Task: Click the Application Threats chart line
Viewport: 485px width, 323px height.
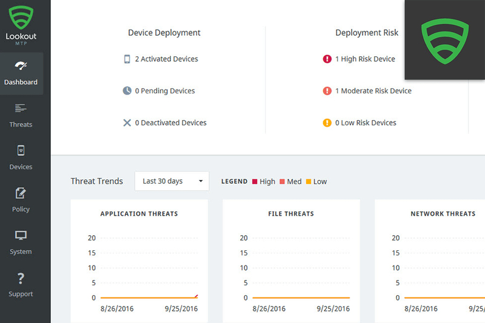Action: (148, 298)
